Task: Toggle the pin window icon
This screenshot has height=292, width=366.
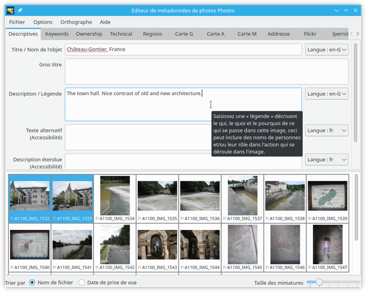Action: point(20,11)
